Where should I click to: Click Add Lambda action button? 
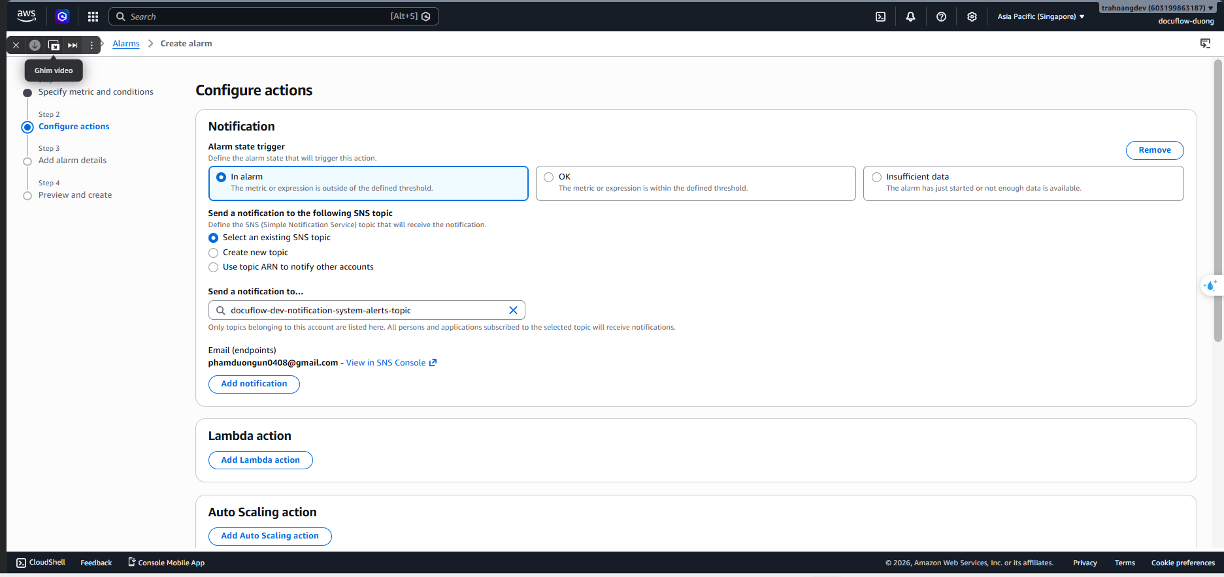click(x=260, y=460)
